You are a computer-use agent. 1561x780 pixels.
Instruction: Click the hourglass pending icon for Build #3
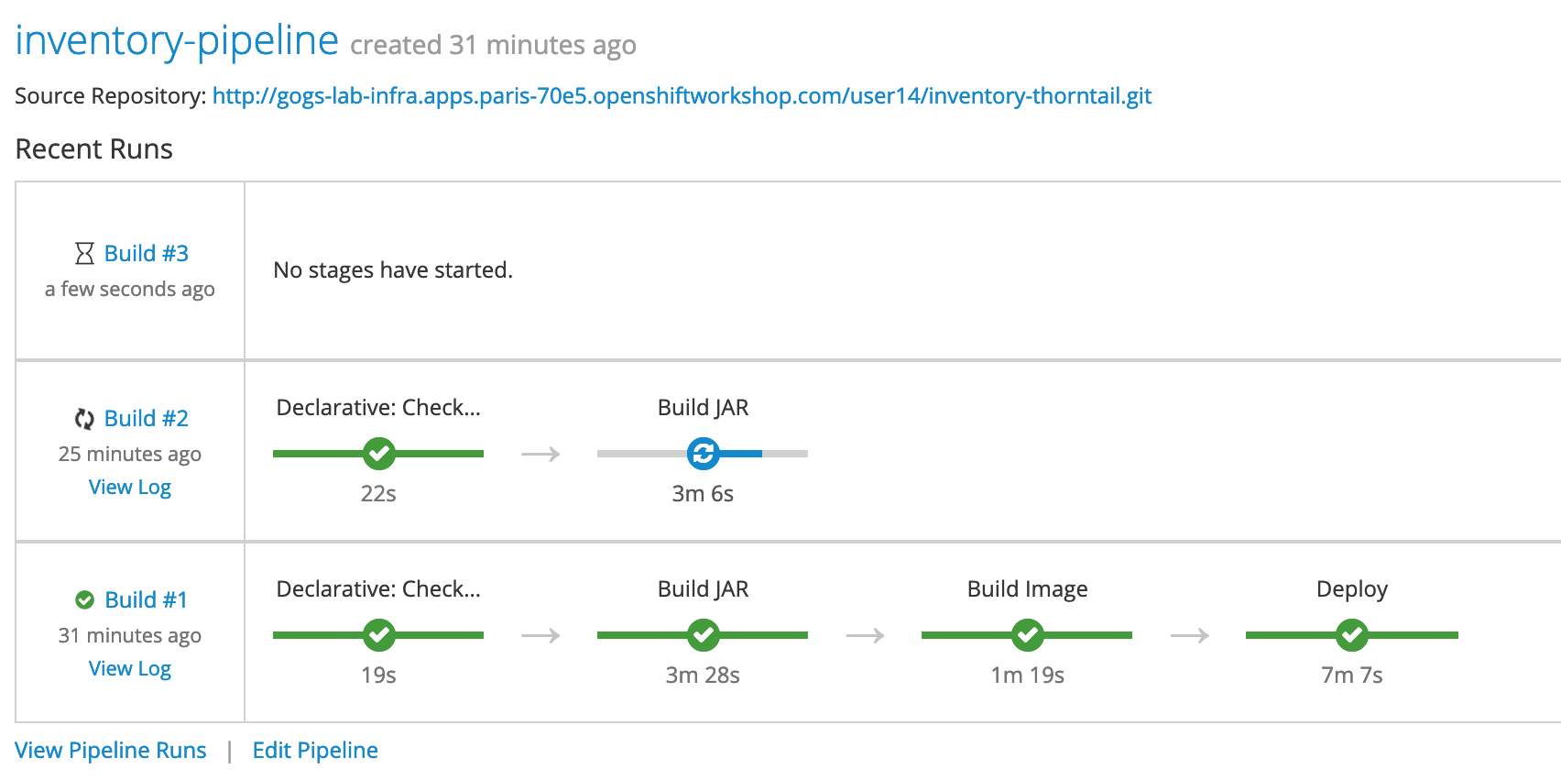[84, 253]
